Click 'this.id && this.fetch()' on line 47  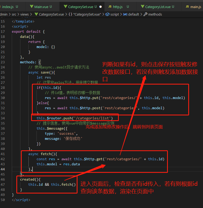click(52, 185)
